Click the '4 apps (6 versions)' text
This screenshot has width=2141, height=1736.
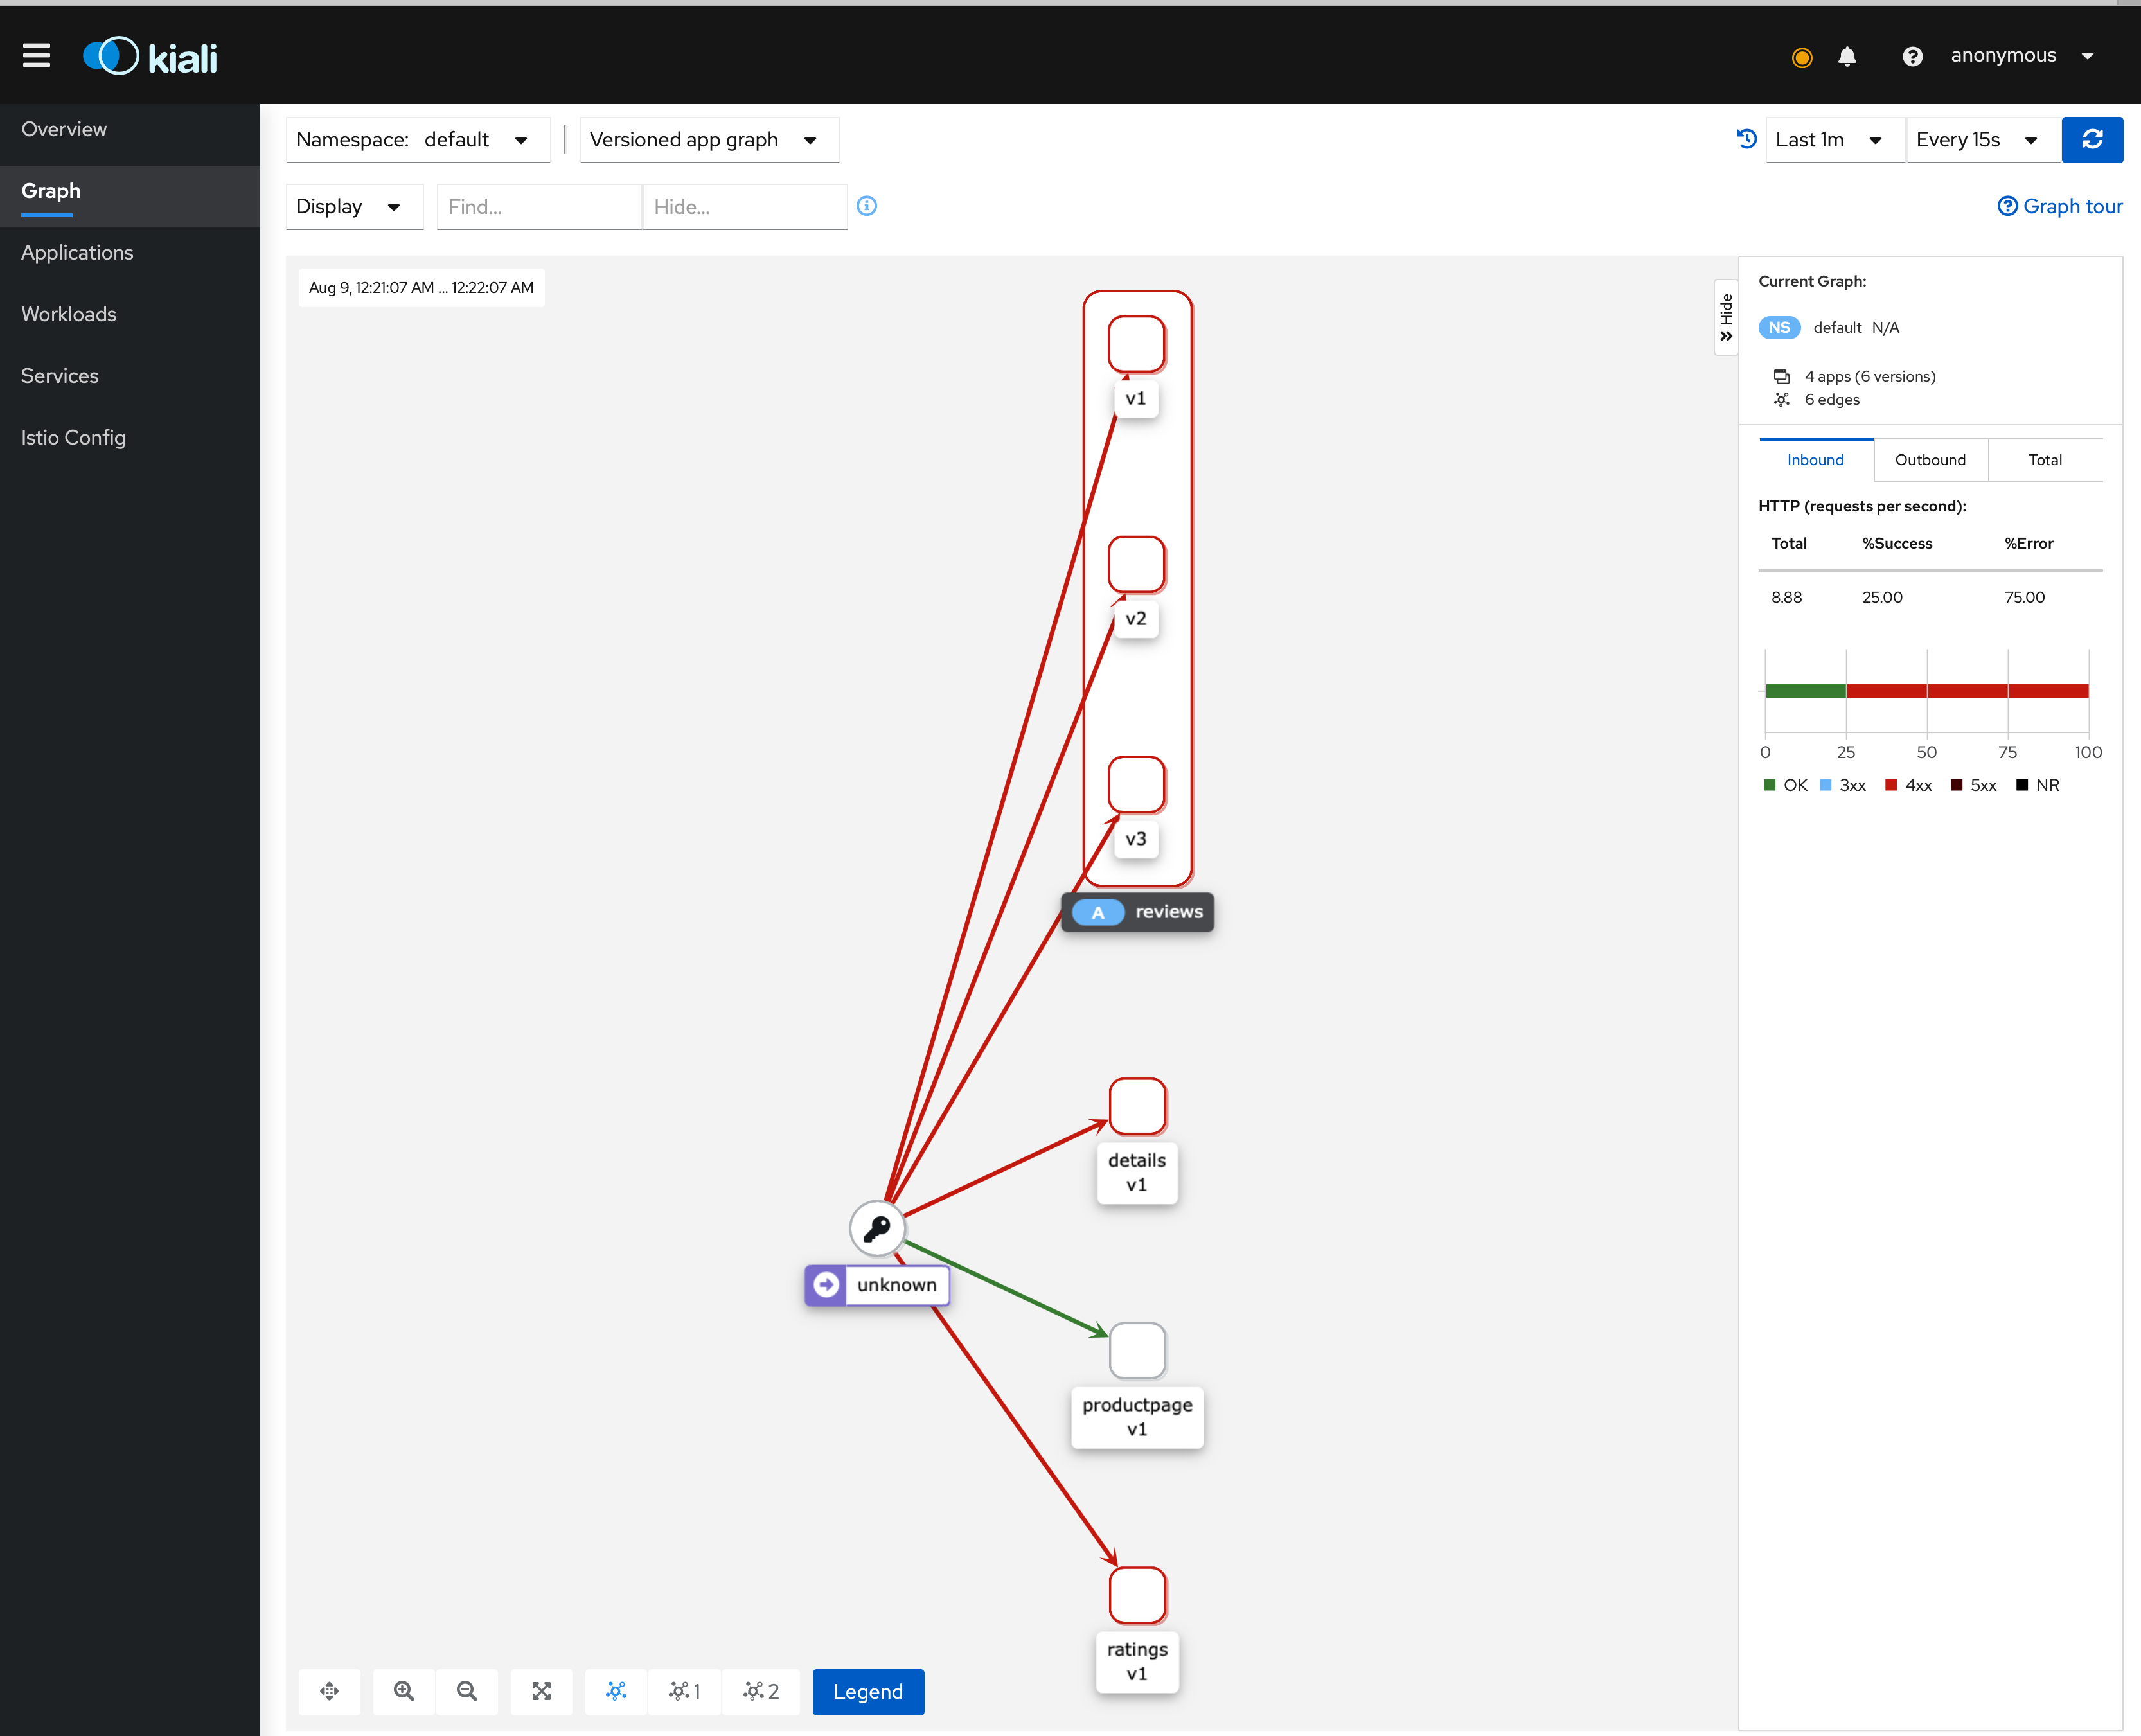1870,376
